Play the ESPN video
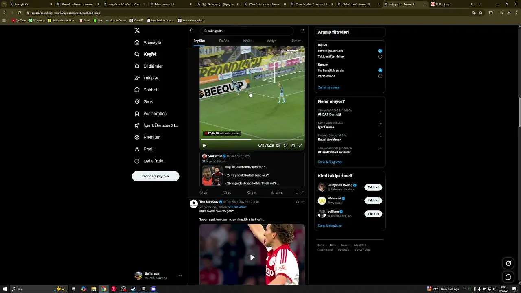 [x=204, y=145]
